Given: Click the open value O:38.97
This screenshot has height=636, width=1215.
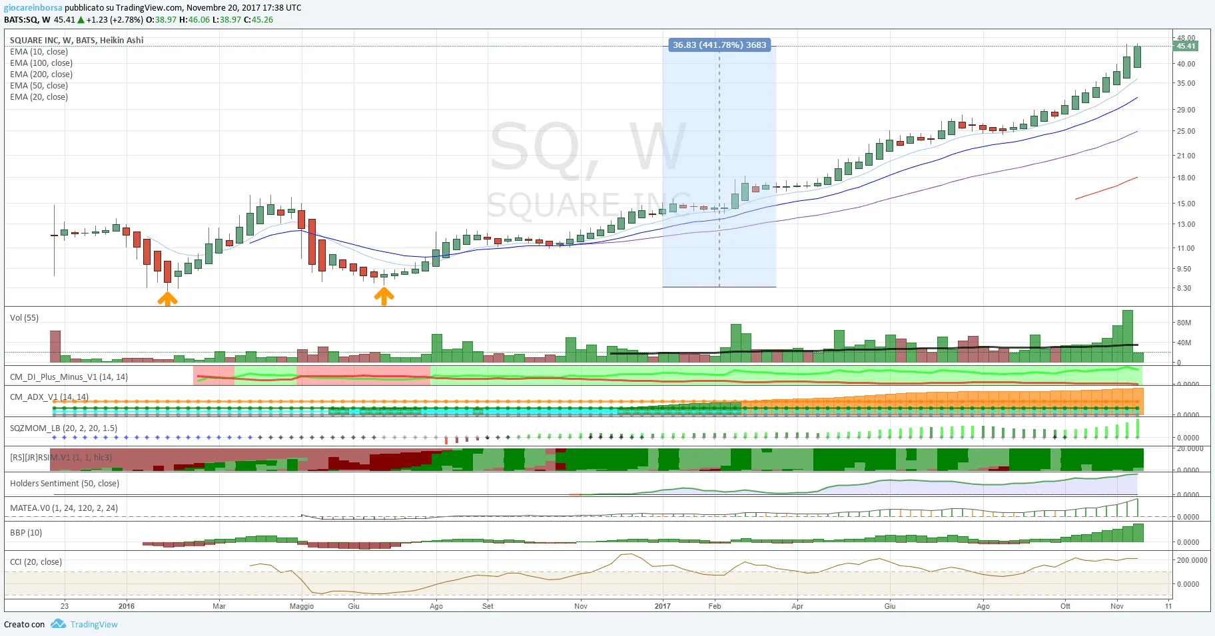Looking at the screenshot, I should pos(161,20).
